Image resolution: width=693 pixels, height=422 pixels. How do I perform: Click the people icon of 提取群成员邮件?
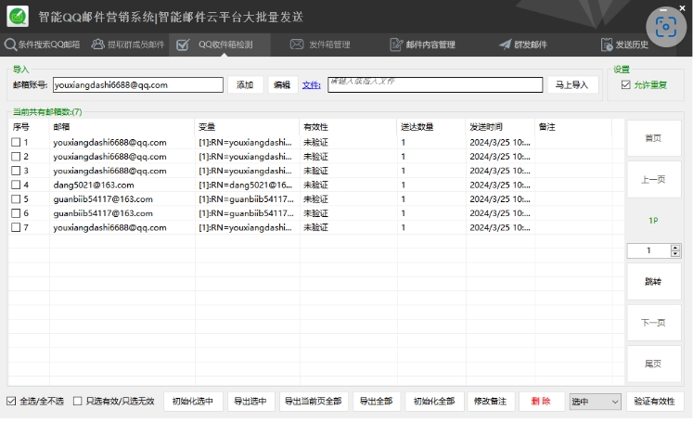point(97,45)
